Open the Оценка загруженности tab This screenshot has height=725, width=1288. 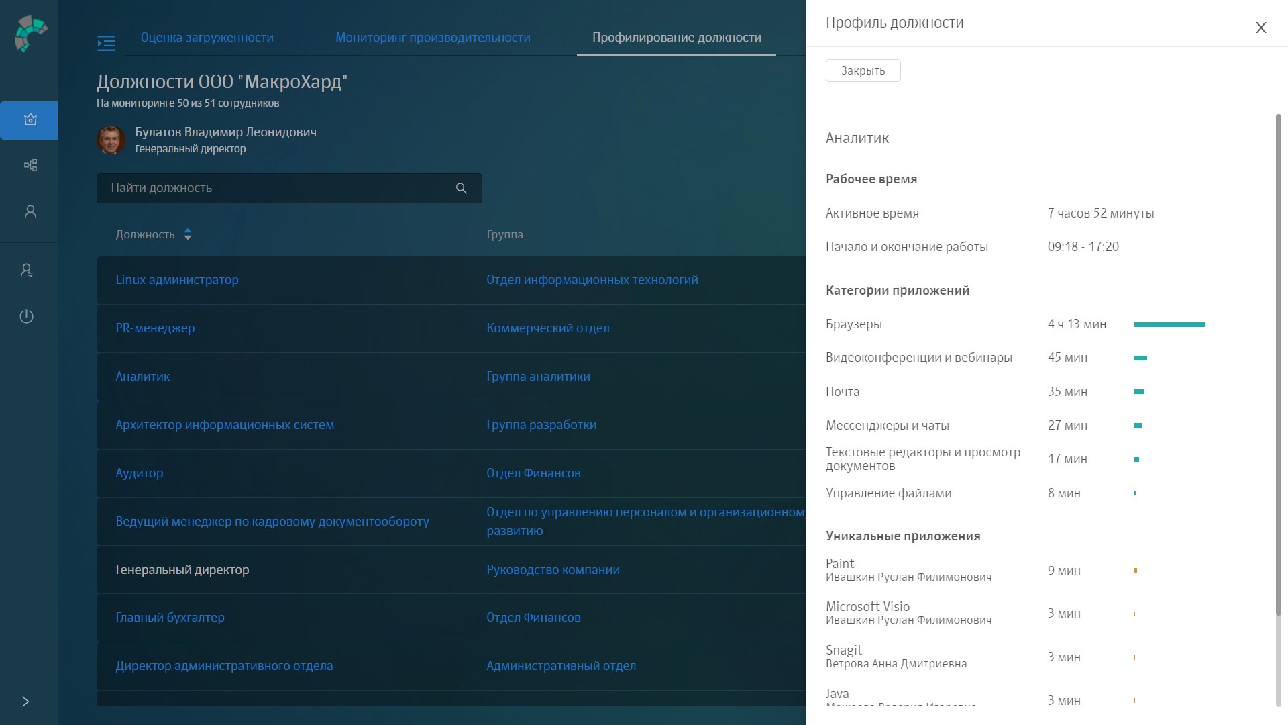(207, 38)
